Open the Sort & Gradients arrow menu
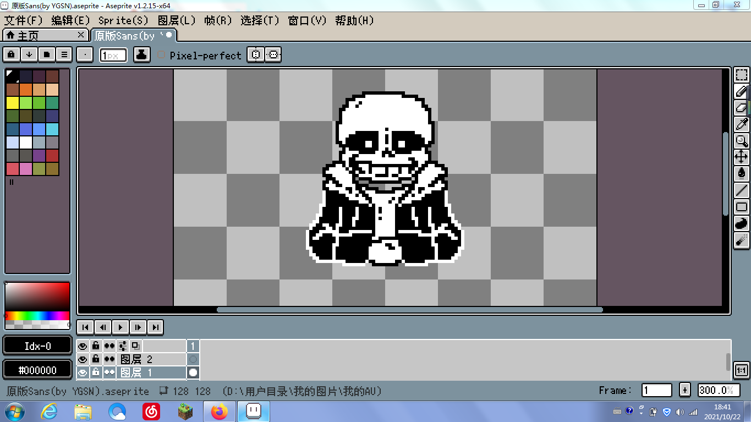The image size is (751, 422). coord(29,54)
